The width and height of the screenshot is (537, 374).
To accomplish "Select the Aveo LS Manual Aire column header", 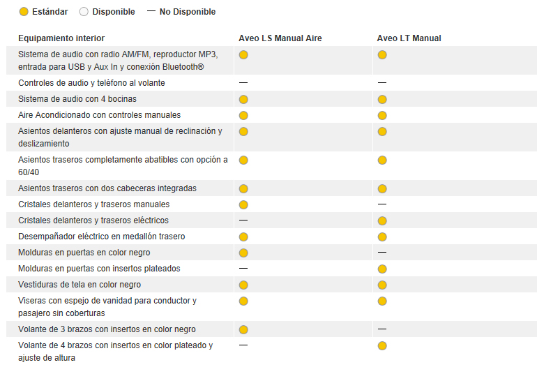I will point(280,38).
